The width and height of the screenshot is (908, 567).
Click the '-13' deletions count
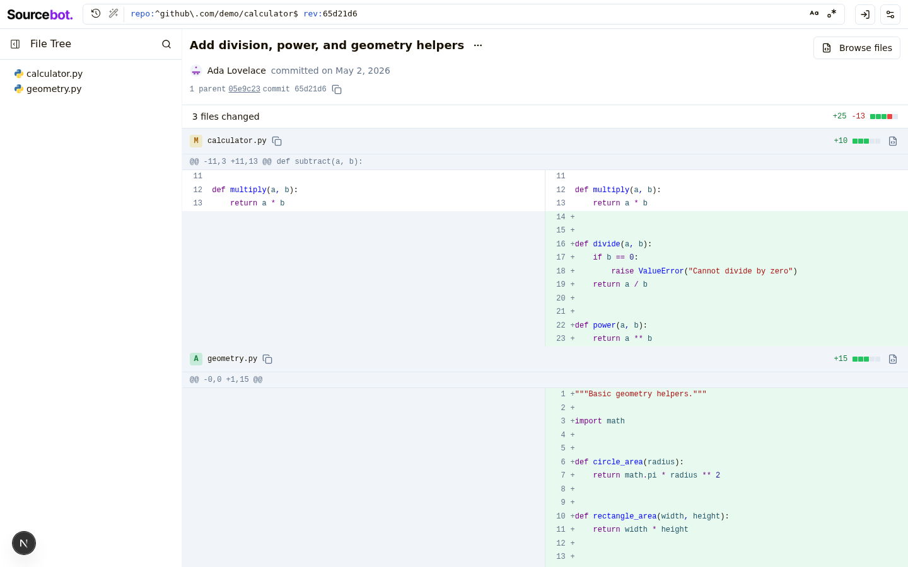[x=858, y=117]
